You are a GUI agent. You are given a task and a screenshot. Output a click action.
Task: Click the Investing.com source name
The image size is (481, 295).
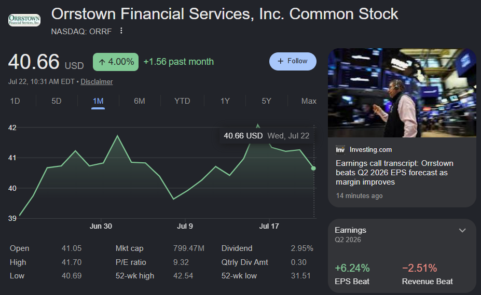tap(370, 150)
